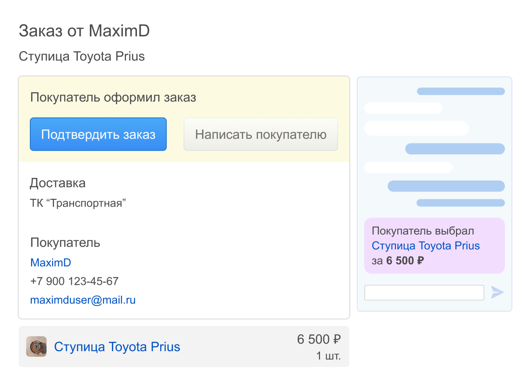Click the "6 500 ₽" price in order row
The width and height of the screenshot is (531, 386).
pyautogui.click(x=319, y=339)
